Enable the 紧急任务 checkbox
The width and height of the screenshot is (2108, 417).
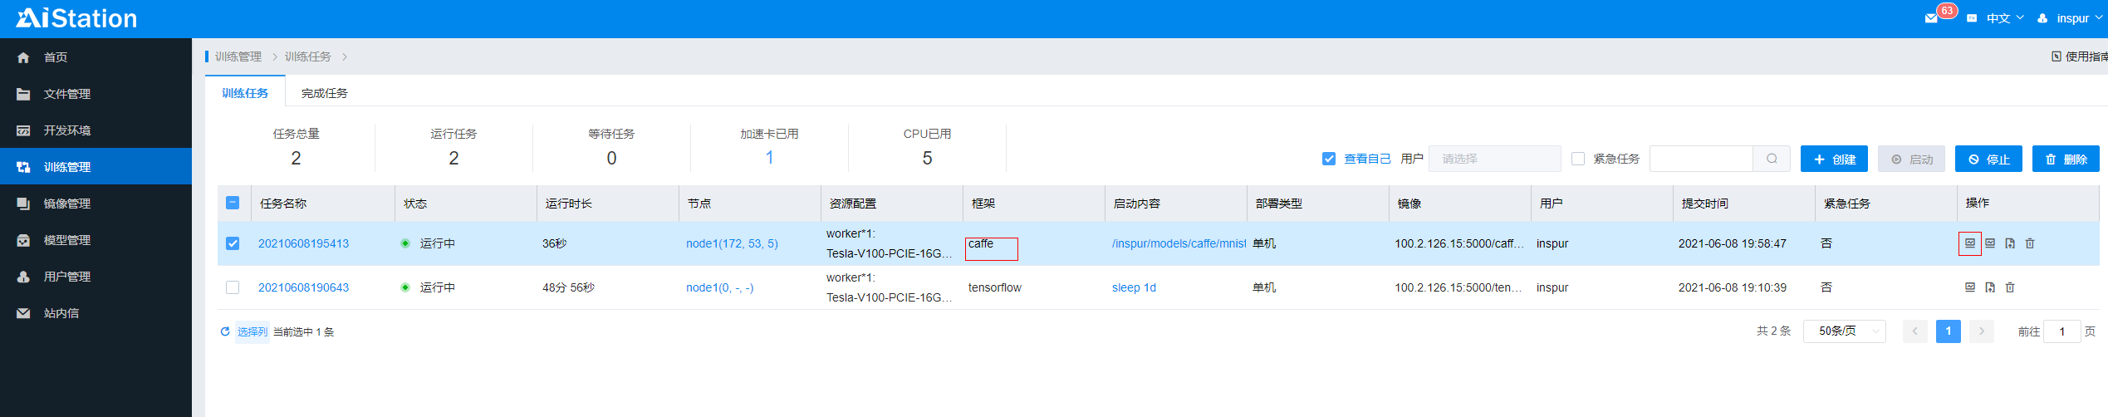[1578, 159]
